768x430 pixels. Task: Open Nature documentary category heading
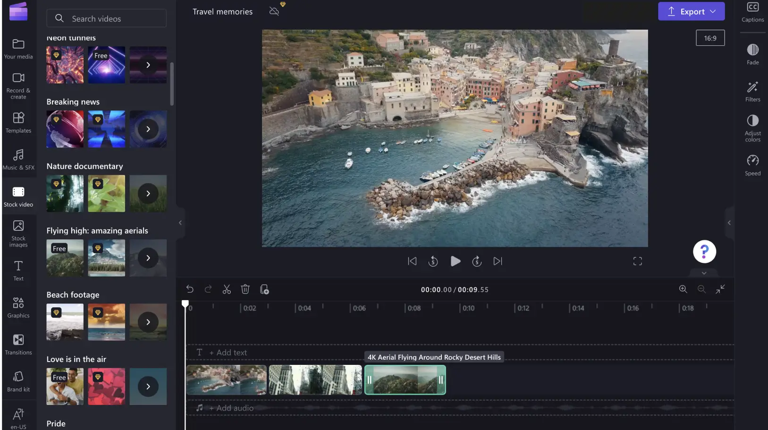coord(84,166)
